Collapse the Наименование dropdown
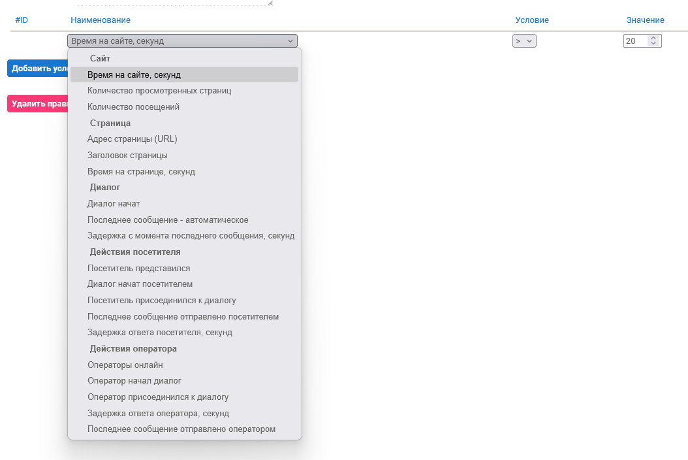The image size is (688, 460). tap(182, 41)
